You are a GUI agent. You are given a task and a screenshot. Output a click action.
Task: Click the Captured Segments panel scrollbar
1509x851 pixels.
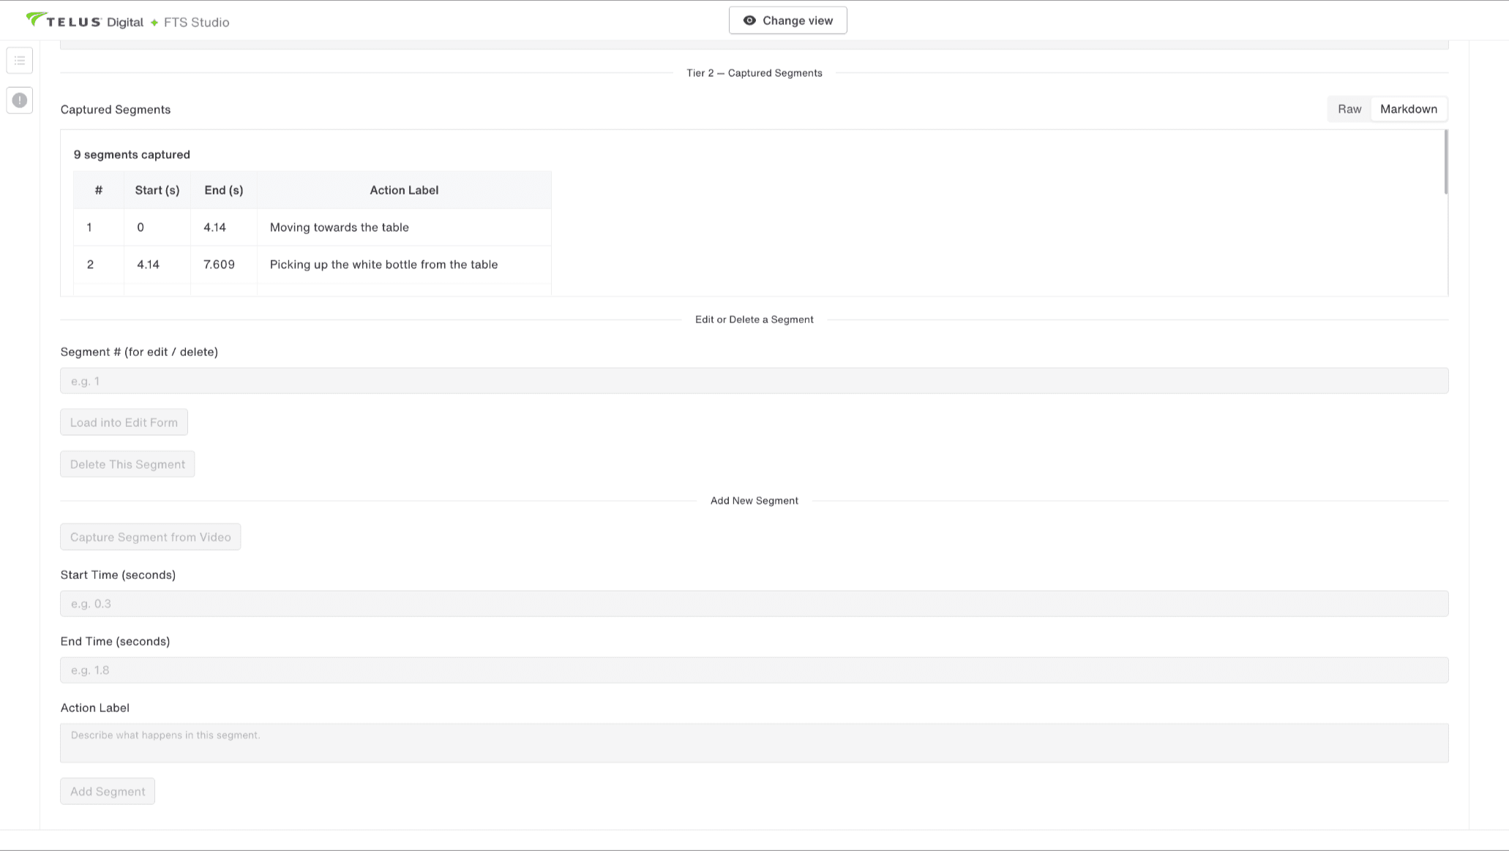click(x=1446, y=162)
